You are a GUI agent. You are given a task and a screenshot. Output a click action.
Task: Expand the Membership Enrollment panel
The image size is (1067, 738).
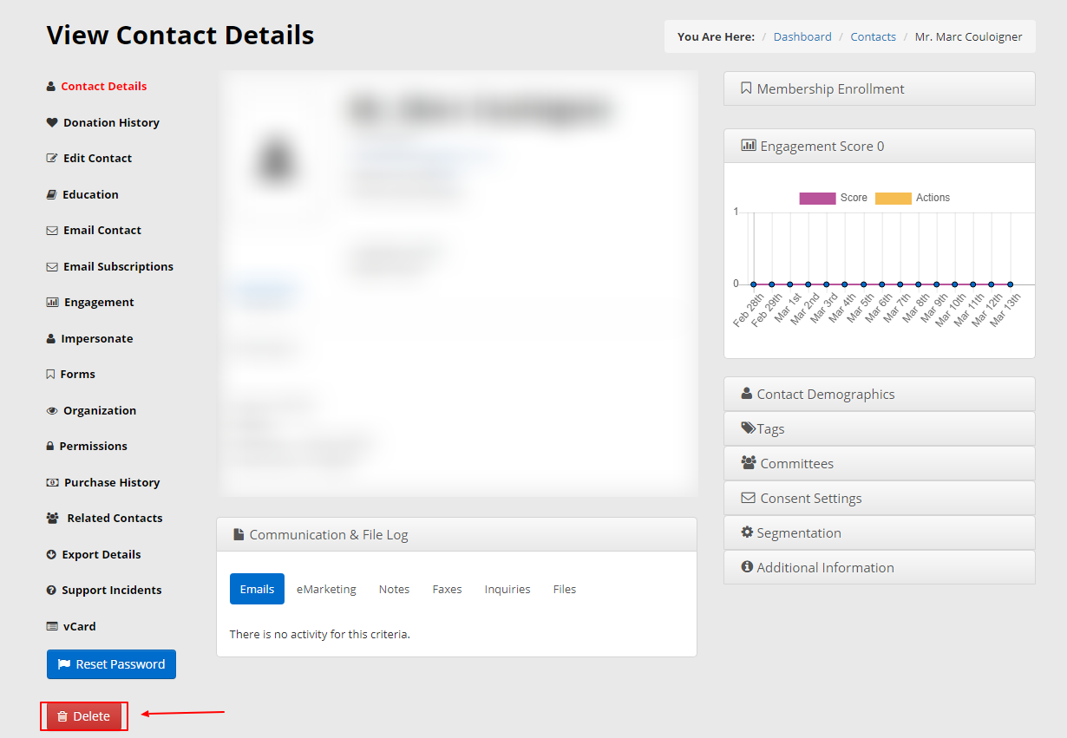pos(879,88)
